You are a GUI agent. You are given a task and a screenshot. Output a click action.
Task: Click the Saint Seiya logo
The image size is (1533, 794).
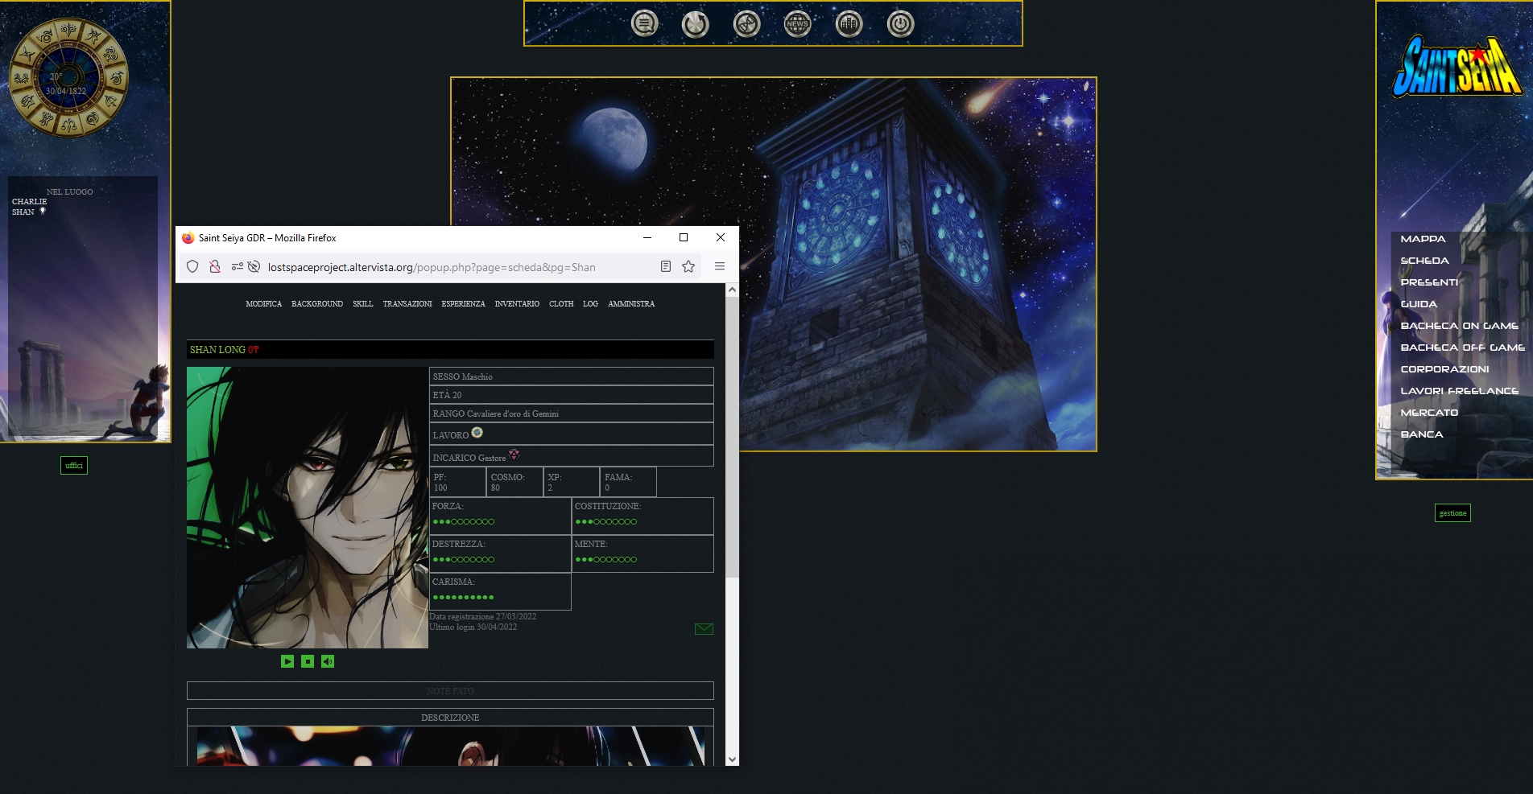[1457, 66]
